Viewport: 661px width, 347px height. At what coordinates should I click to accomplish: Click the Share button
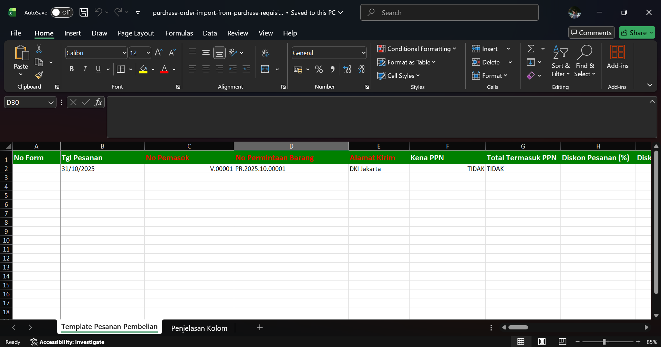634,33
